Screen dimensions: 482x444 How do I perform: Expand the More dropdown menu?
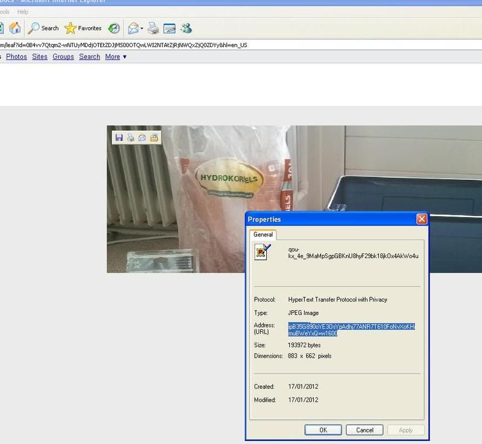click(x=116, y=57)
